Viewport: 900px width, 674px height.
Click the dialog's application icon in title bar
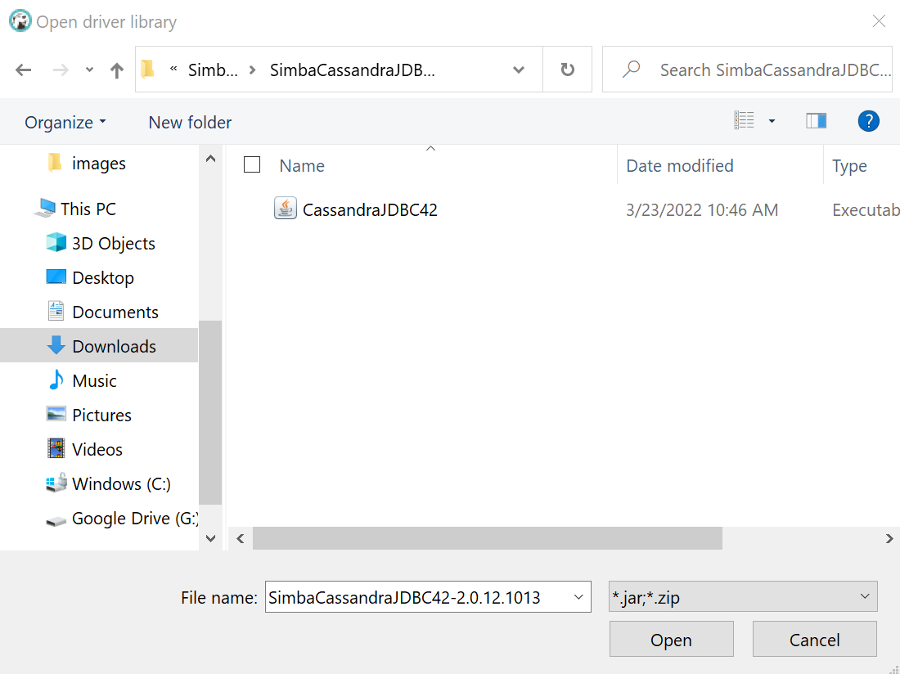point(20,21)
